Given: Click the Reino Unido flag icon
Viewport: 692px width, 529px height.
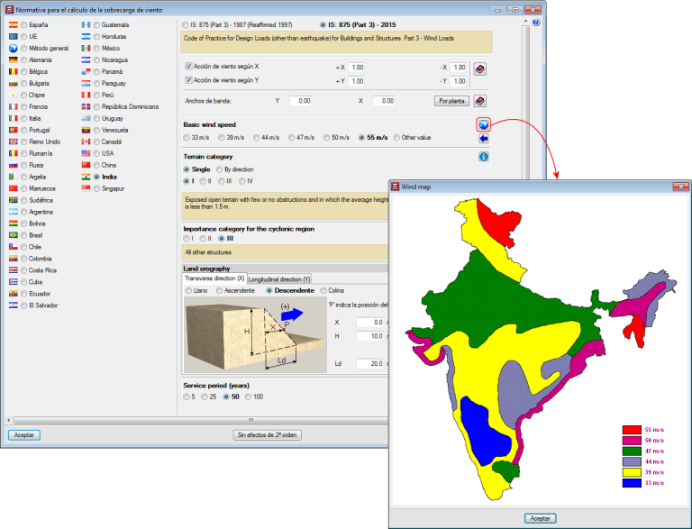Looking at the screenshot, I should 14,141.
